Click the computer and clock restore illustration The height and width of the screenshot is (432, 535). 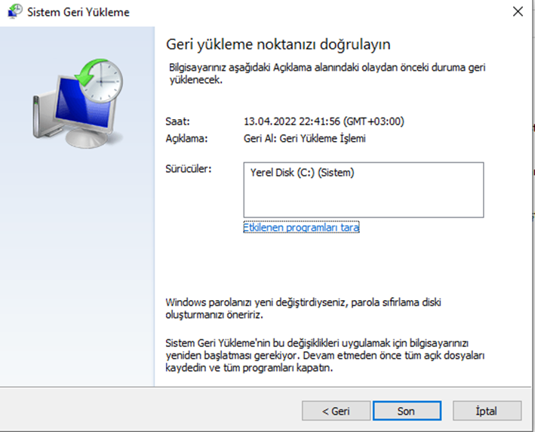[78, 103]
